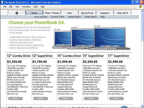The height and width of the screenshot is (108, 144).
Task: Click the Built-in Bluetooth and USB 2.0 bullet
Action: pos(23,48)
